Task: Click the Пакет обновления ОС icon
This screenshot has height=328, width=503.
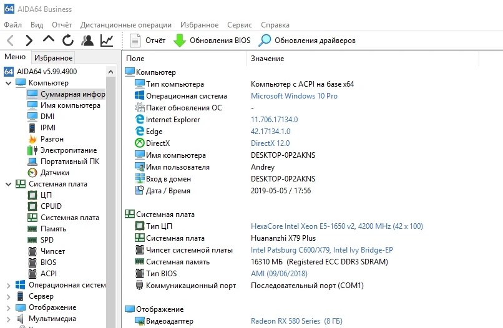Action: tap(140, 107)
